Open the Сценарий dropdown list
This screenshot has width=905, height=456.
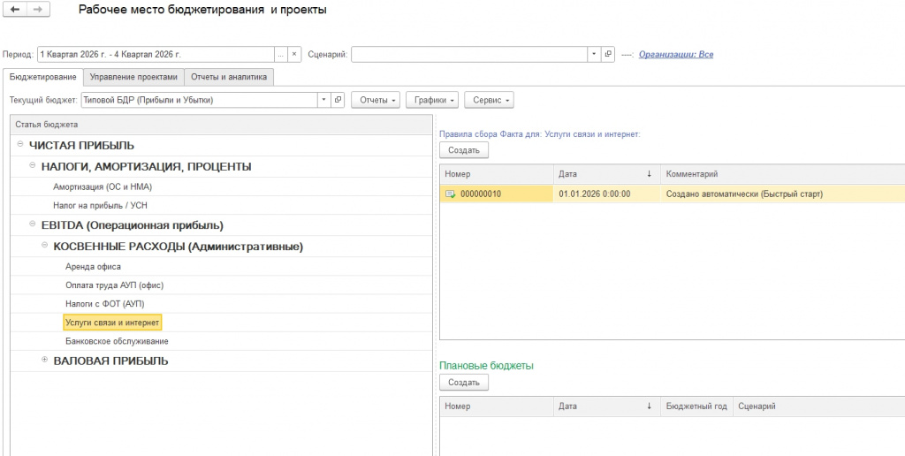click(595, 54)
